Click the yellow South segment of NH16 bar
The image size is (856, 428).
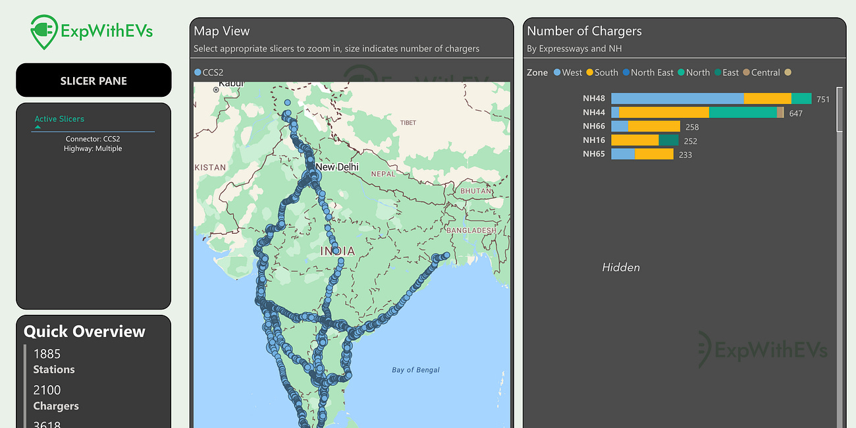[x=635, y=140]
